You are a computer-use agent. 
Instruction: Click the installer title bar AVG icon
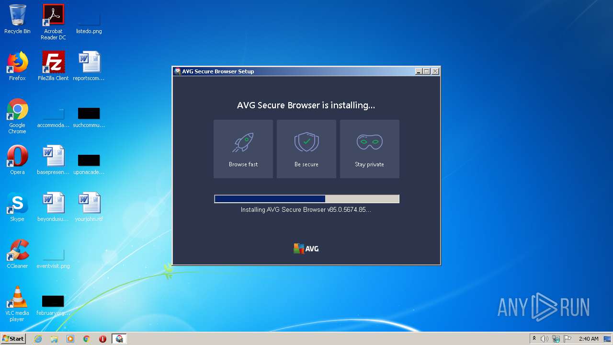point(178,71)
